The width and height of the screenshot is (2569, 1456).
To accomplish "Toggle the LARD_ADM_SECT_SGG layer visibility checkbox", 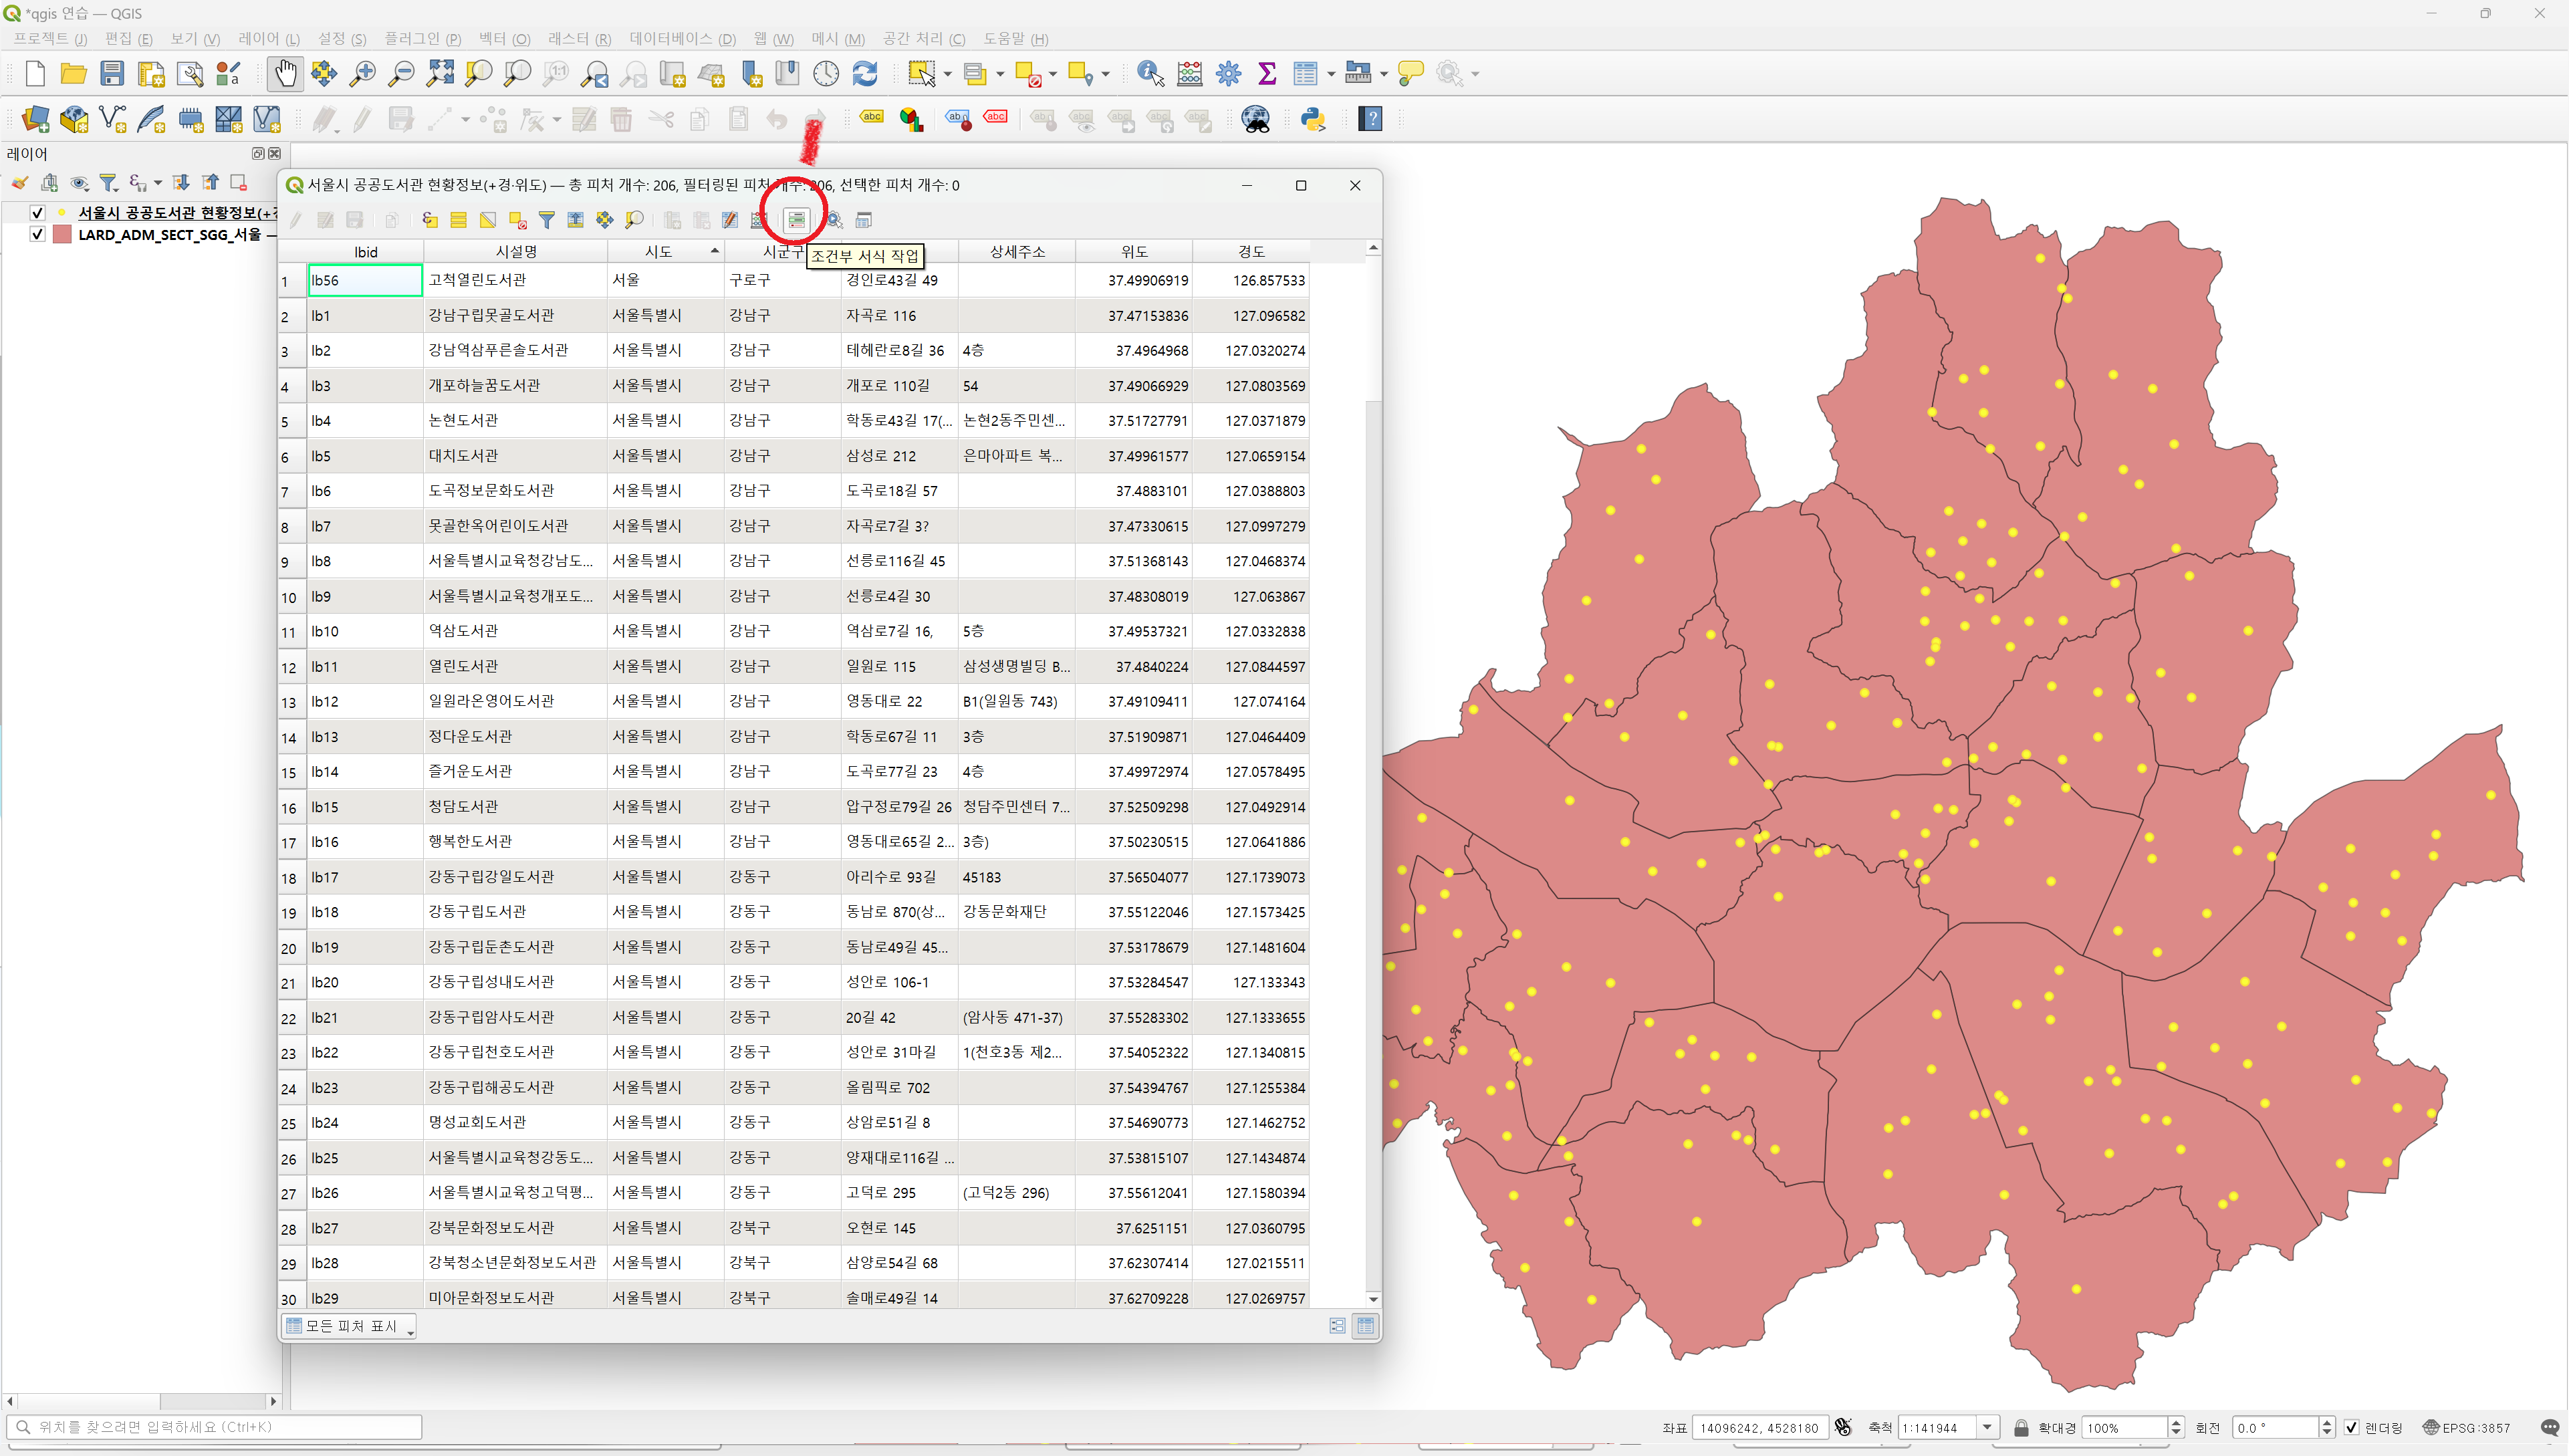I will 38,234.
